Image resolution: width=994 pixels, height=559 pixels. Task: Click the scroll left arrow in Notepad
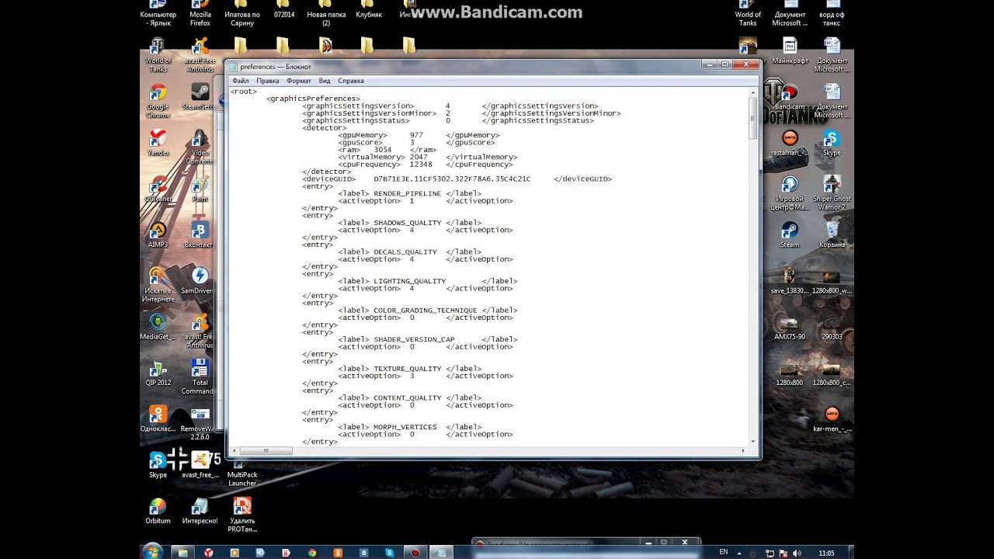tap(233, 450)
